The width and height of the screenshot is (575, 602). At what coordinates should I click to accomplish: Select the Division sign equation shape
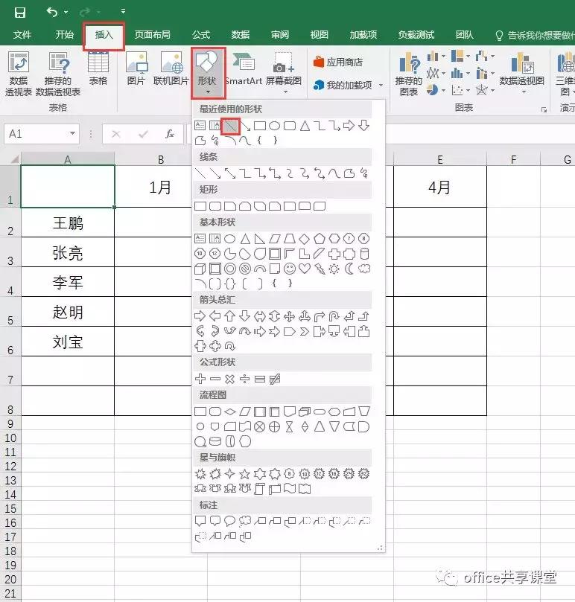click(244, 379)
